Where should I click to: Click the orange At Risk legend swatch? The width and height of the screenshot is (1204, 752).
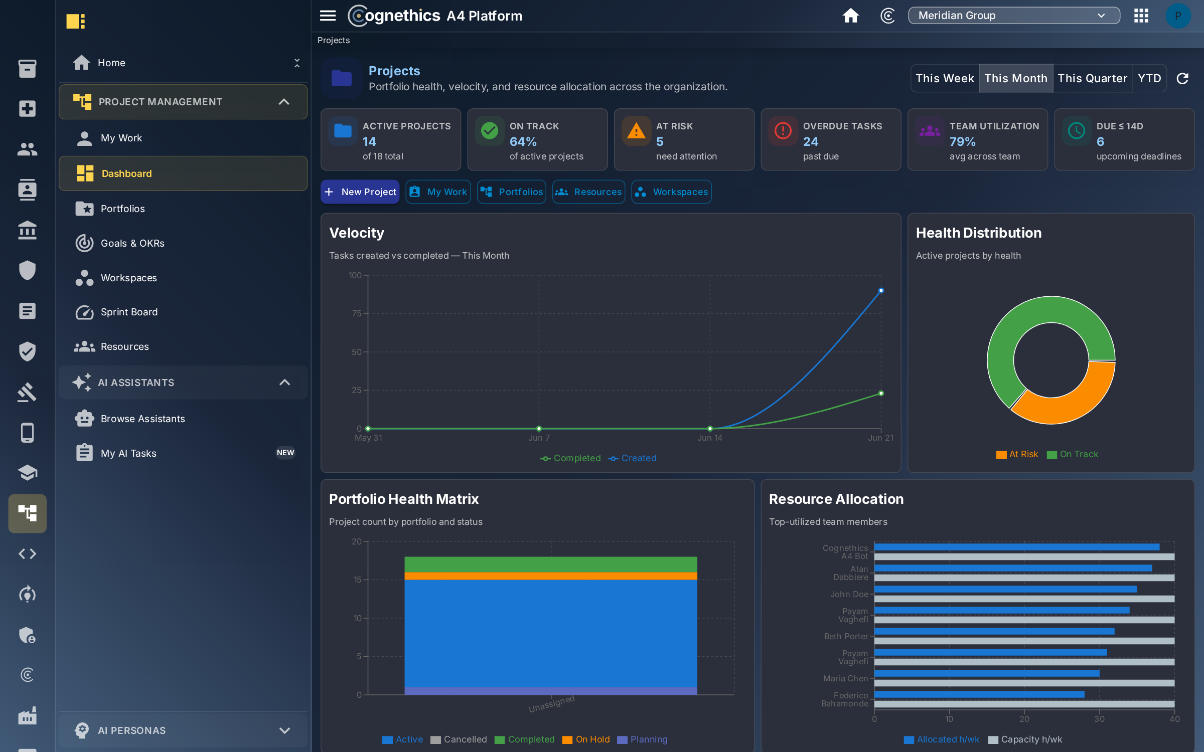(1001, 455)
